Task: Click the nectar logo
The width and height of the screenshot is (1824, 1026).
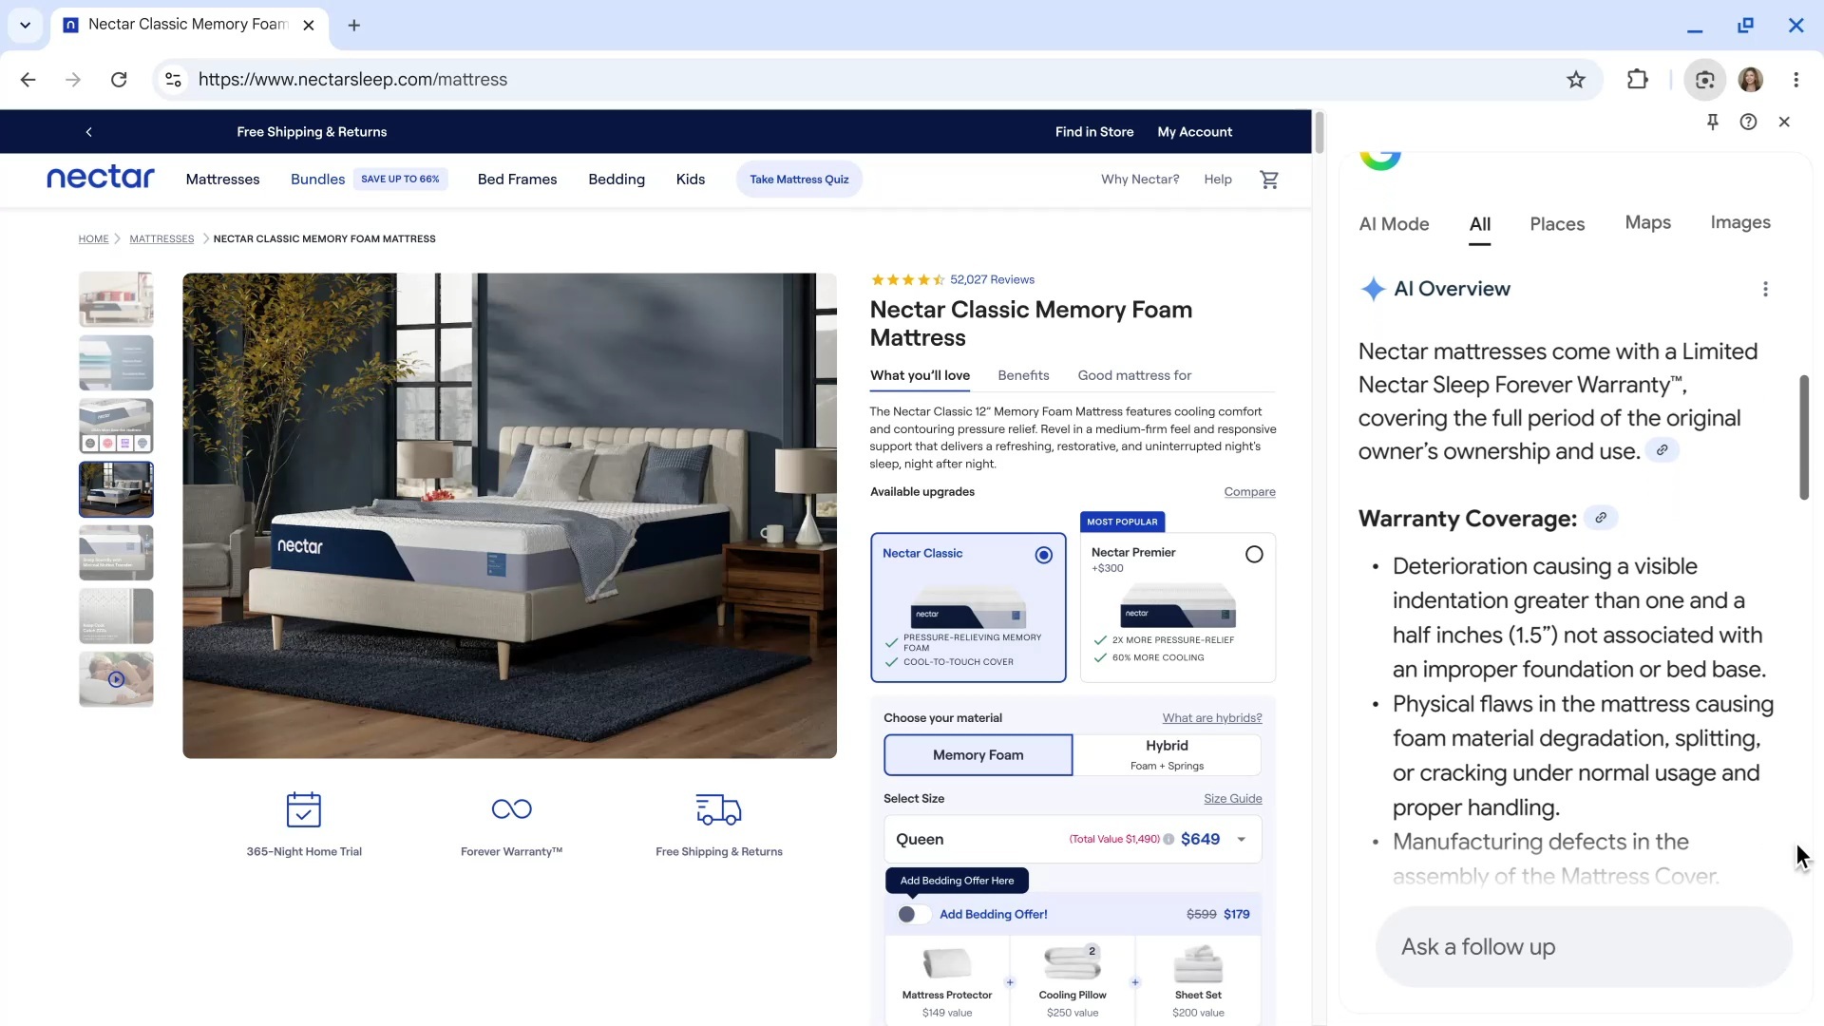Action: tap(101, 178)
